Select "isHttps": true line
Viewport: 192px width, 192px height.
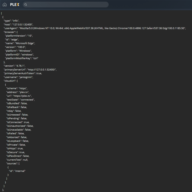coord(15,148)
